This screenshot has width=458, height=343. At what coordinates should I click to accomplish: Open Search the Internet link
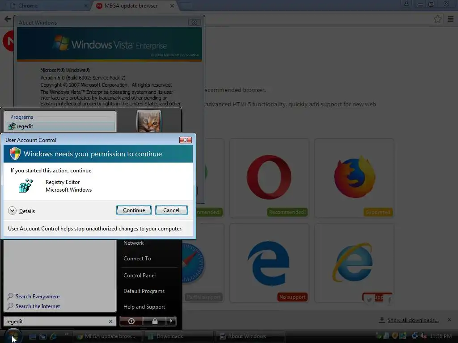(x=34, y=306)
